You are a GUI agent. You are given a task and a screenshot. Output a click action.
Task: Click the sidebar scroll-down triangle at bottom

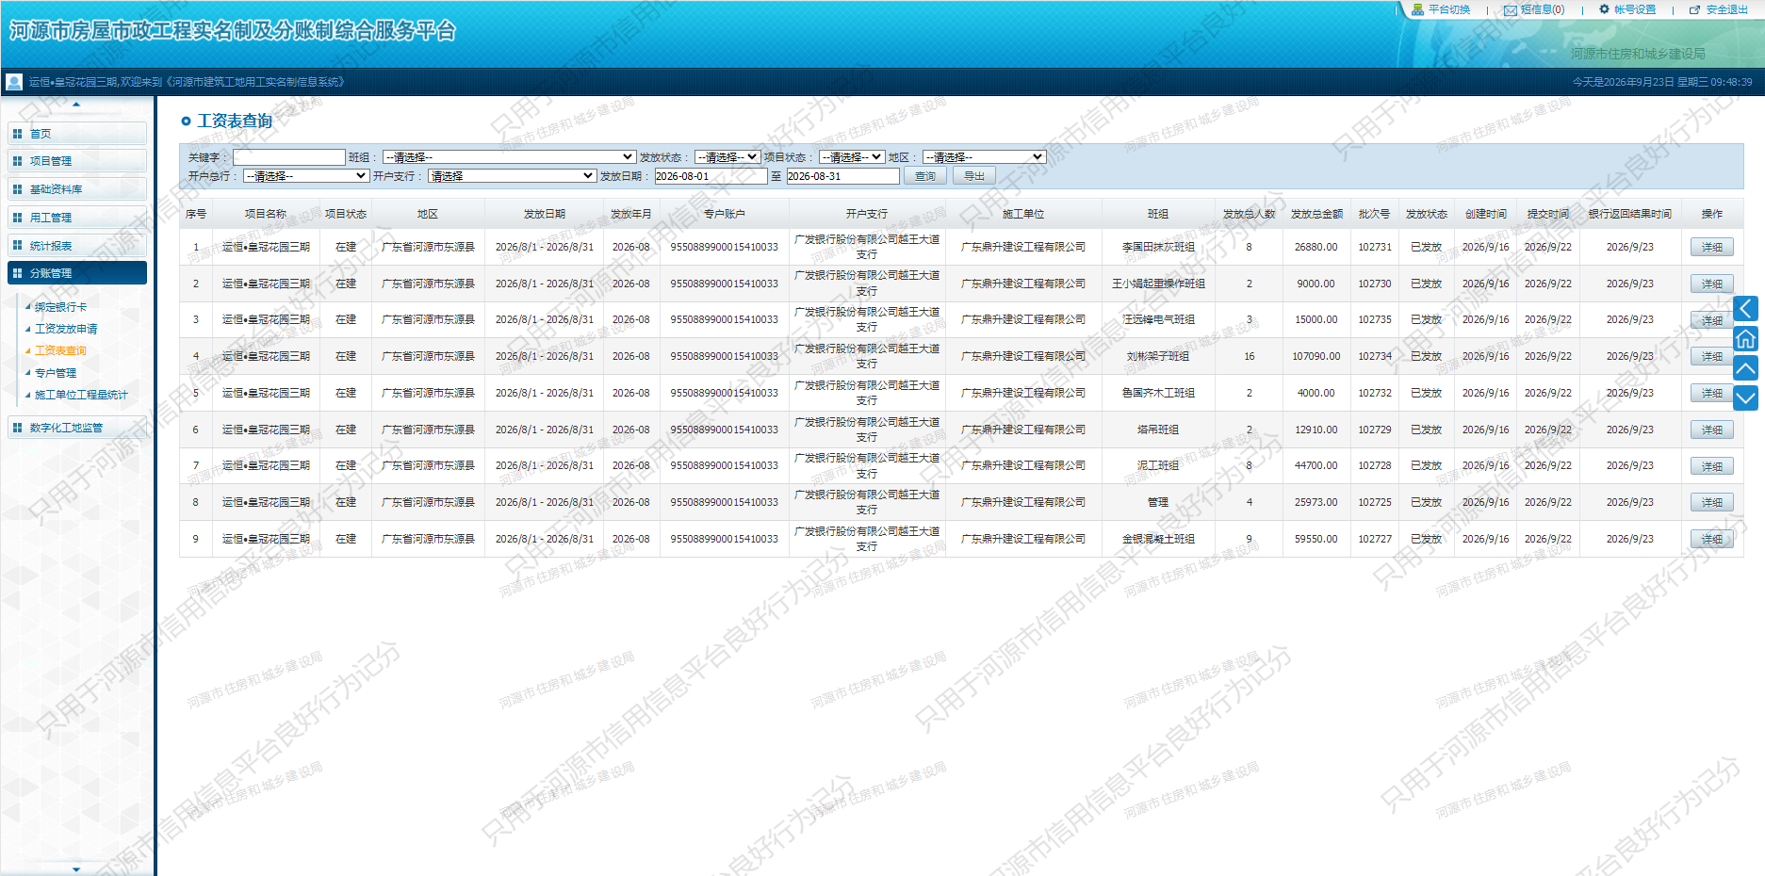pos(76,869)
